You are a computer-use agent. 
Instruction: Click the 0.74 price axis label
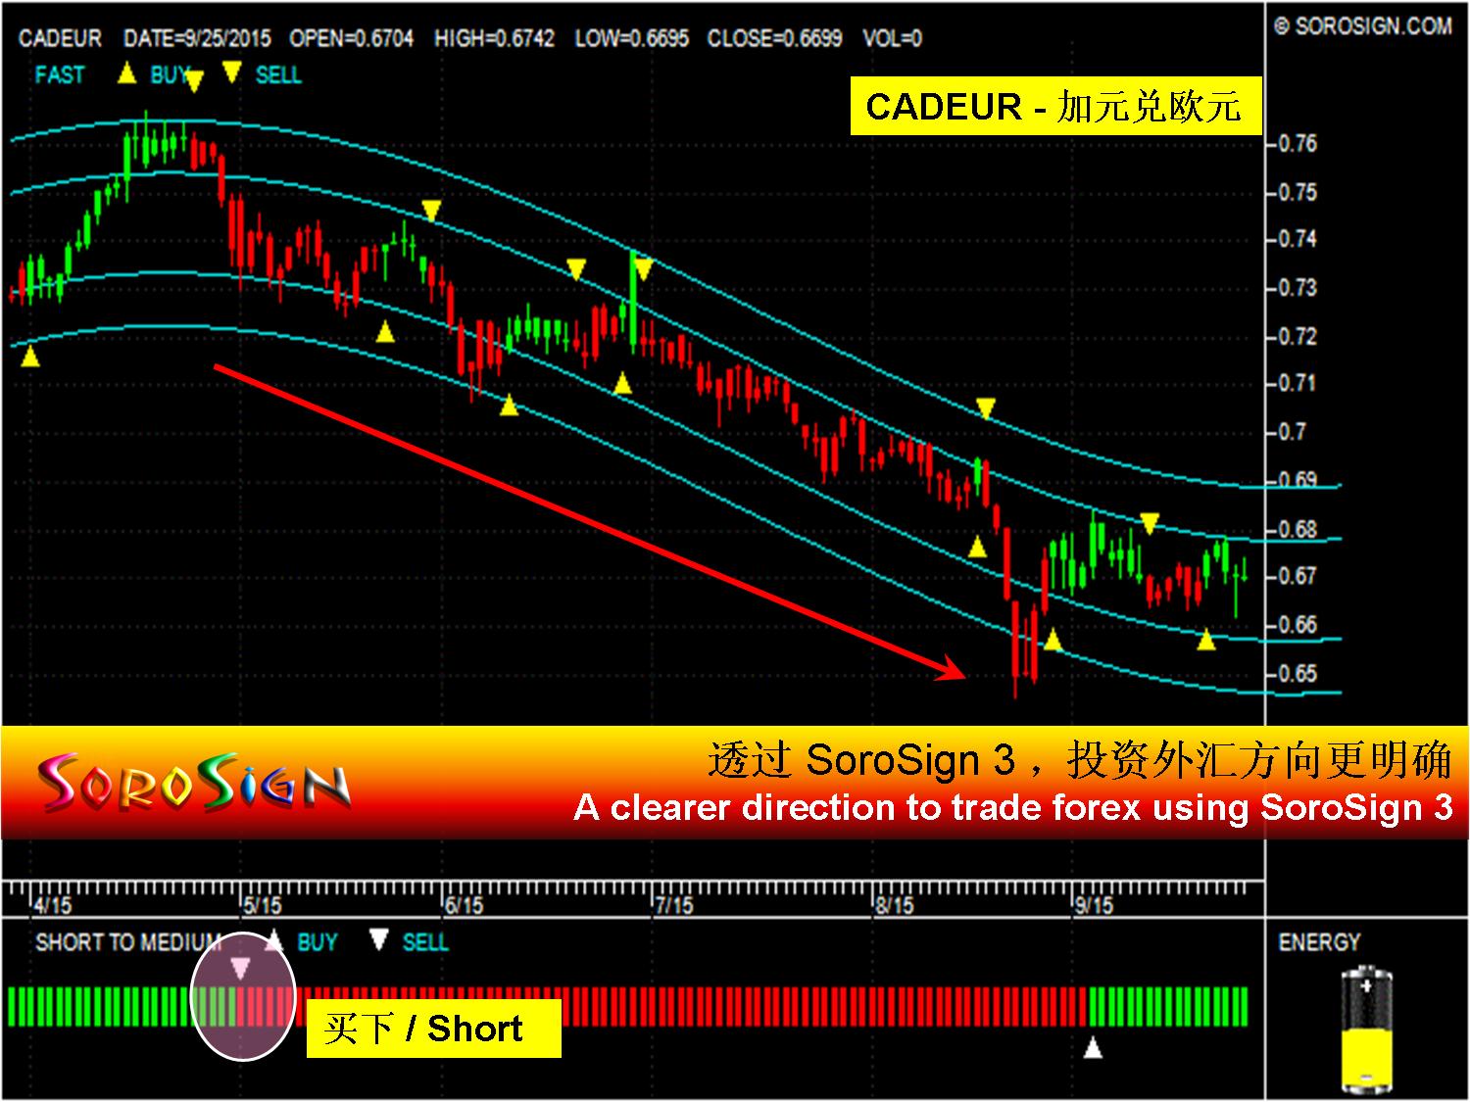pos(1298,239)
